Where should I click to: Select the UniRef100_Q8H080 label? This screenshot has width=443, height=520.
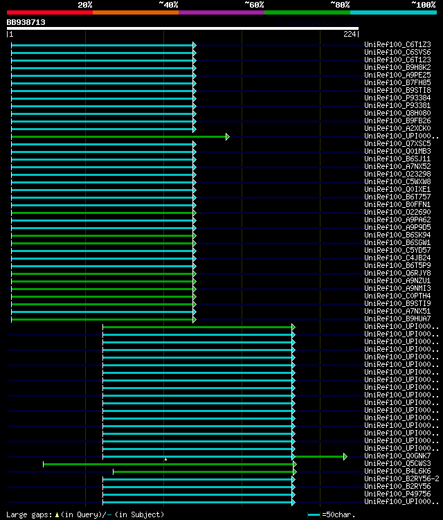[x=397, y=113]
